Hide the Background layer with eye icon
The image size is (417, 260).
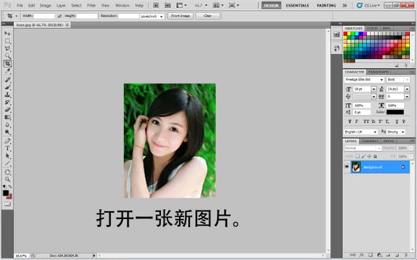[347, 167]
